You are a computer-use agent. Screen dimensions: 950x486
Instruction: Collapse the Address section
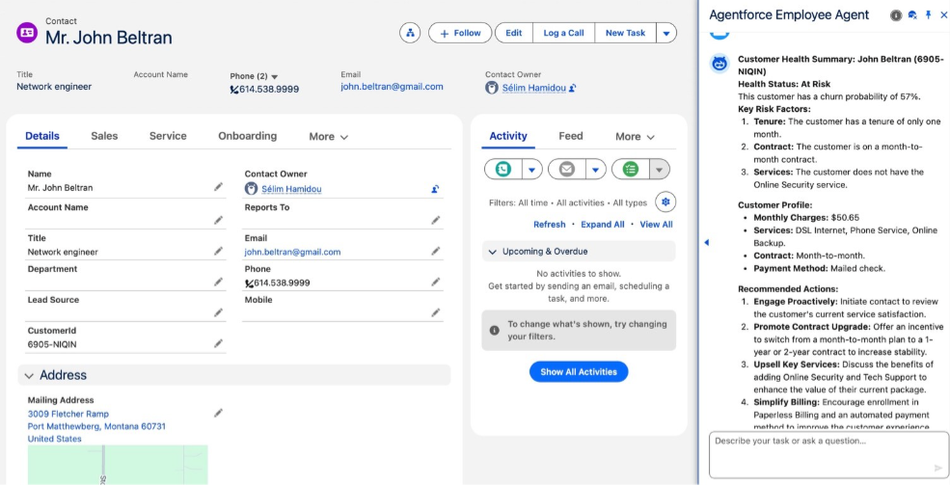pyautogui.click(x=29, y=376)
